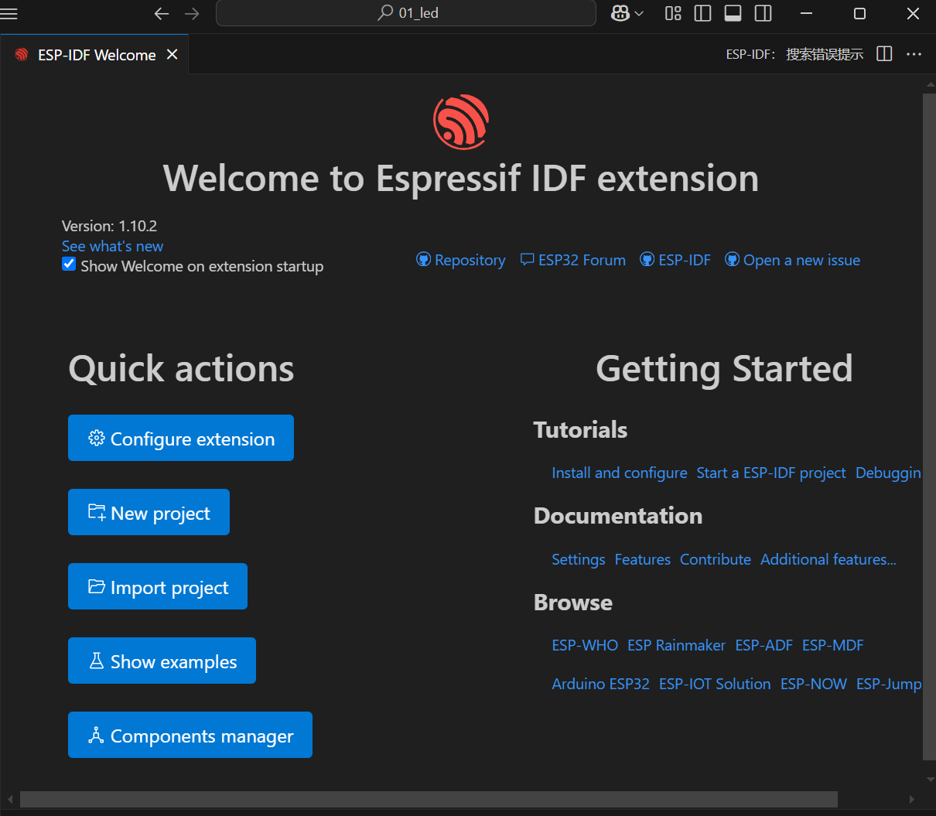Open the Customize Layout icon
The height and width of the screenshot is (816, 936).
[673, 13]
